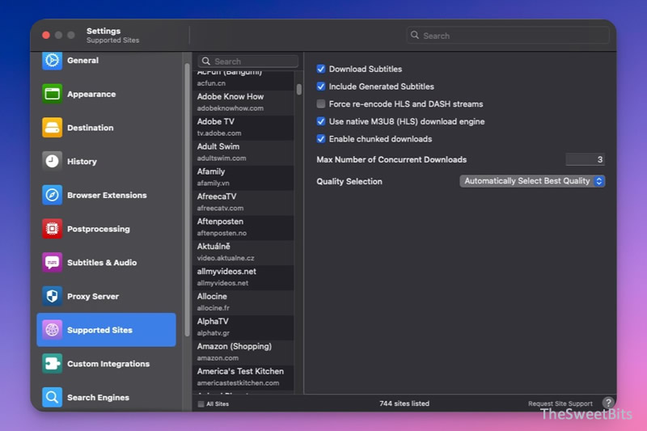Toggle Use native M3U8 download engine
The image size is (647, 431).
320,121
